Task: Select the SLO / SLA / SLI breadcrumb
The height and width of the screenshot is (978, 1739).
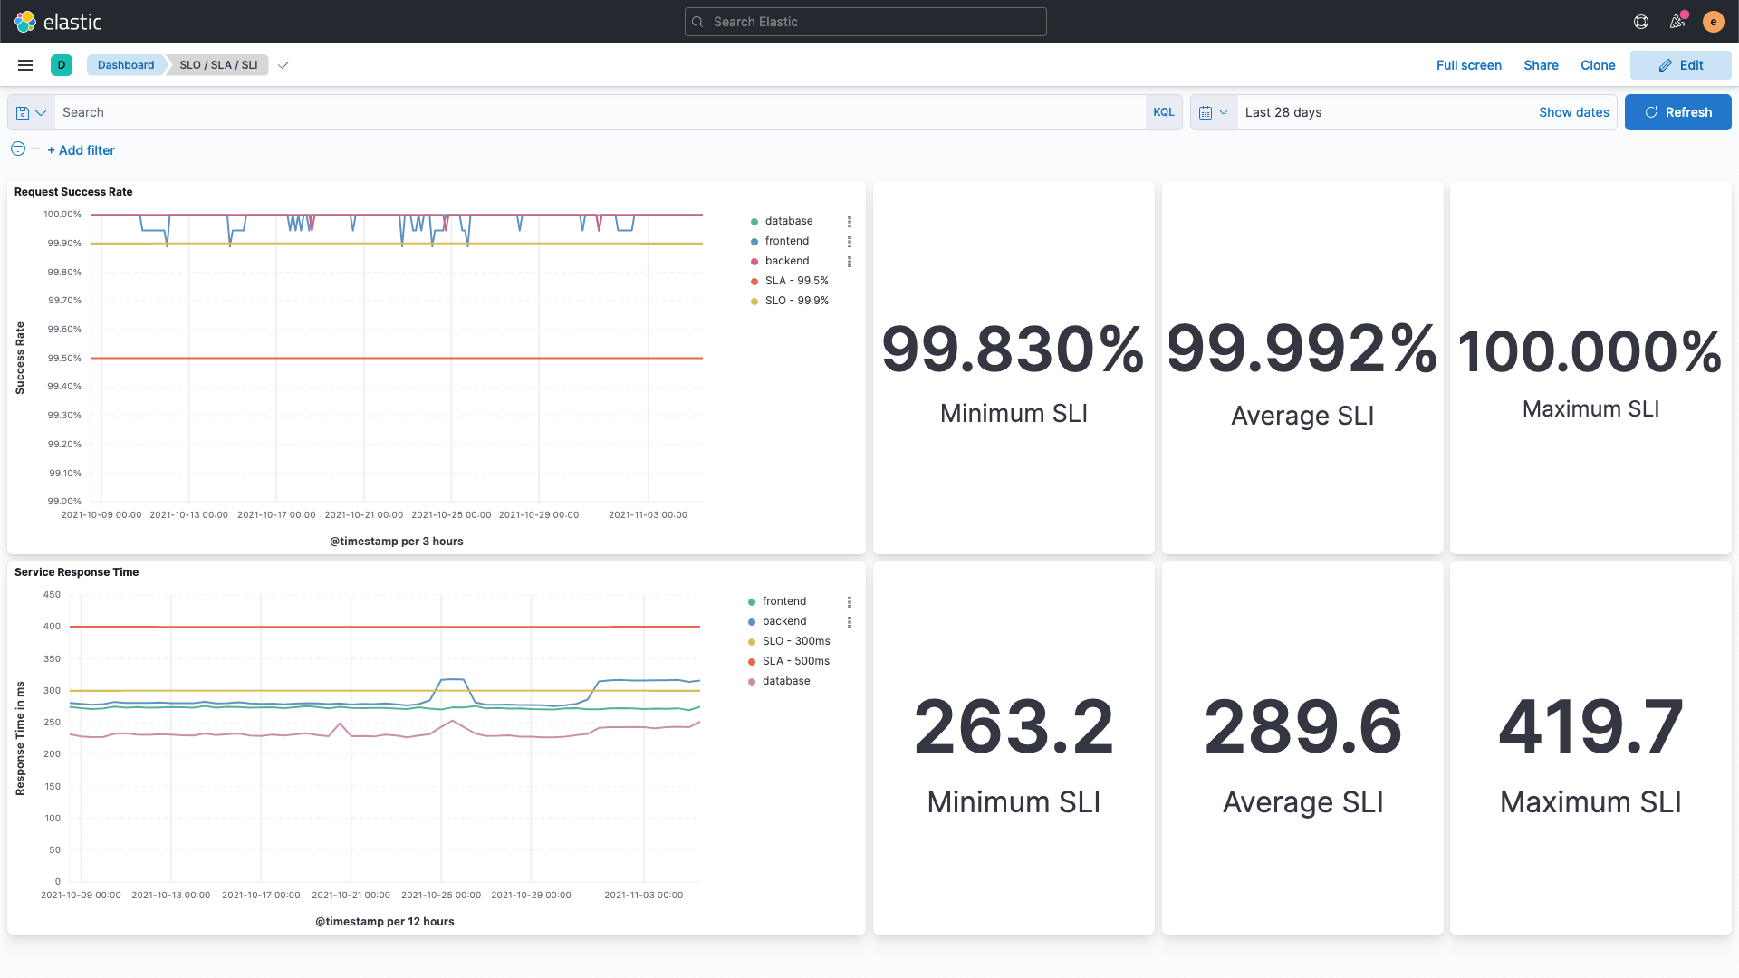Action: (x=217, y=64)
